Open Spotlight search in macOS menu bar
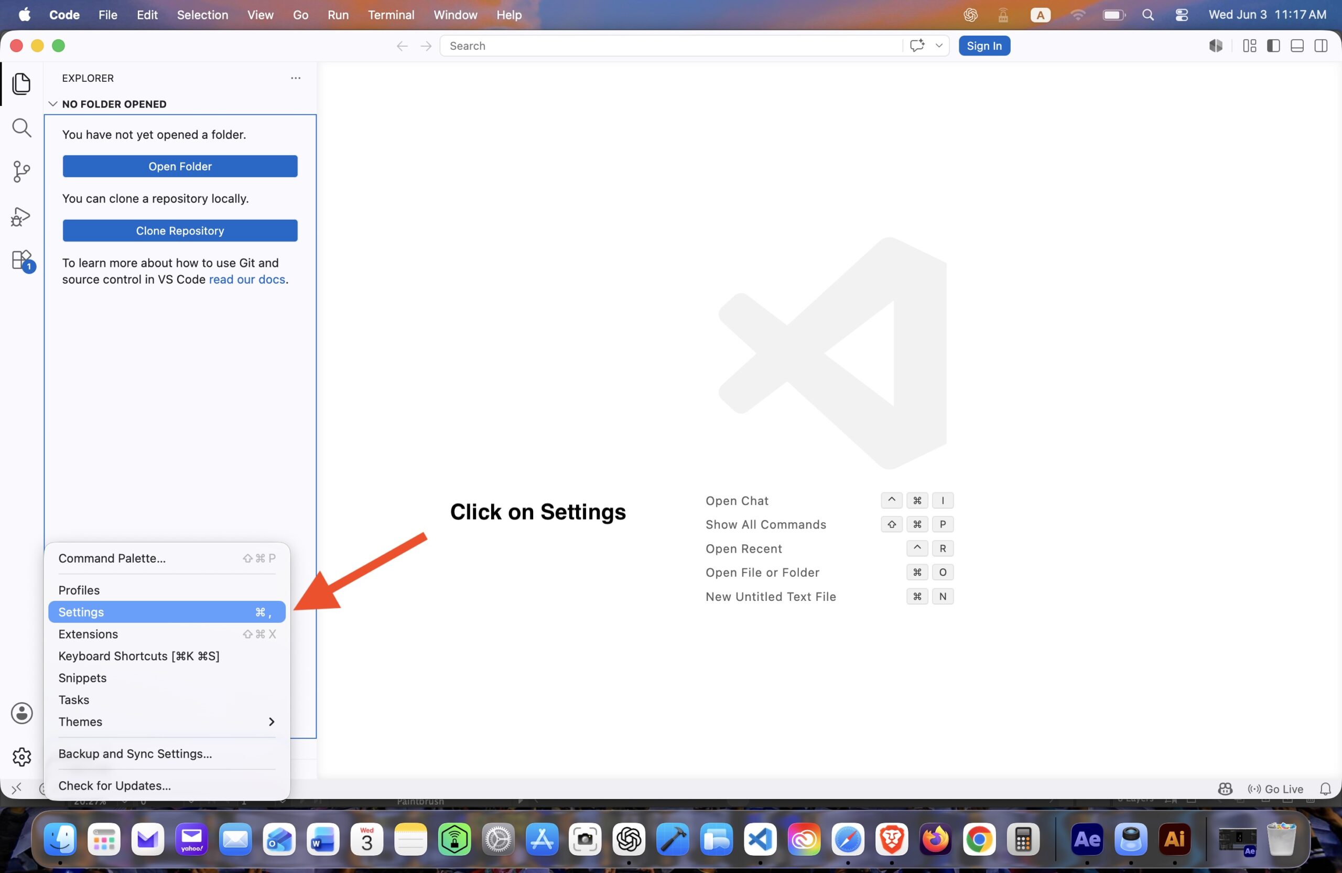1342x873 pixels. 1148,15
